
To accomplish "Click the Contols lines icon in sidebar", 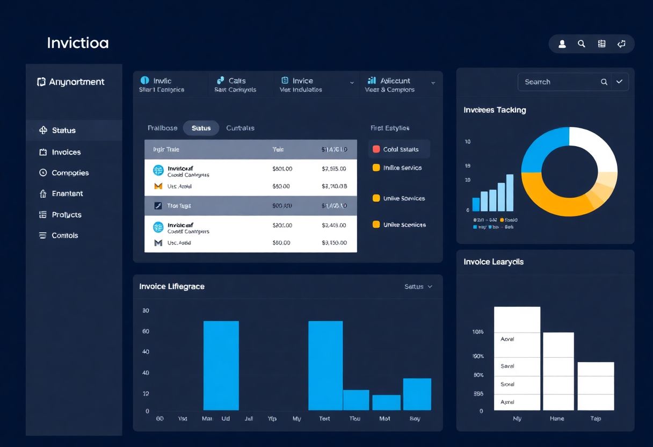I will [x=43, y=235].
